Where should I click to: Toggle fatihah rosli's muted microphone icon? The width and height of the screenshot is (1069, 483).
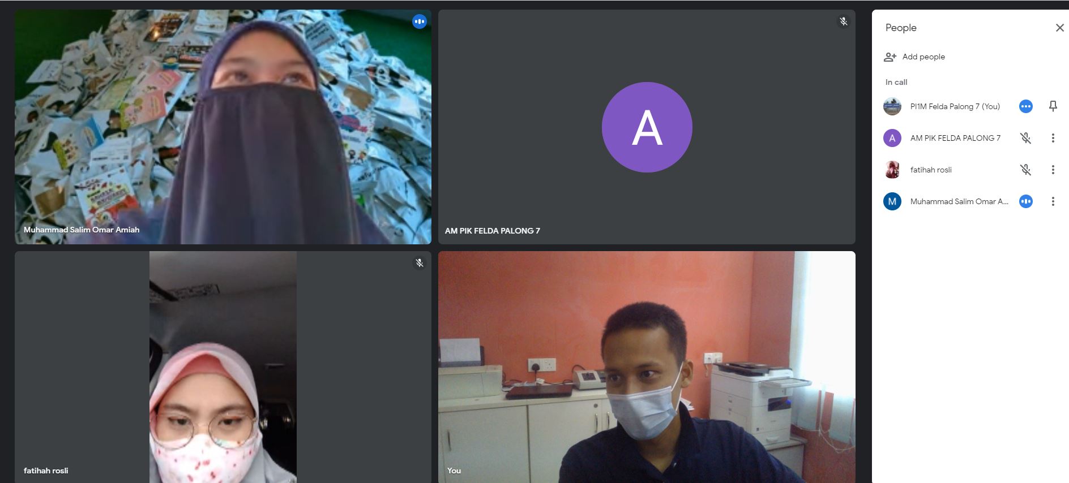click(1025, 170)
